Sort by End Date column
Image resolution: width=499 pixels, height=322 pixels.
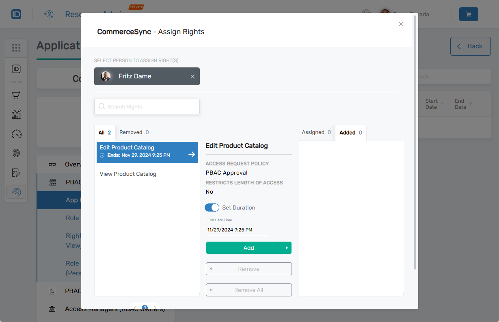click(463, 104)
